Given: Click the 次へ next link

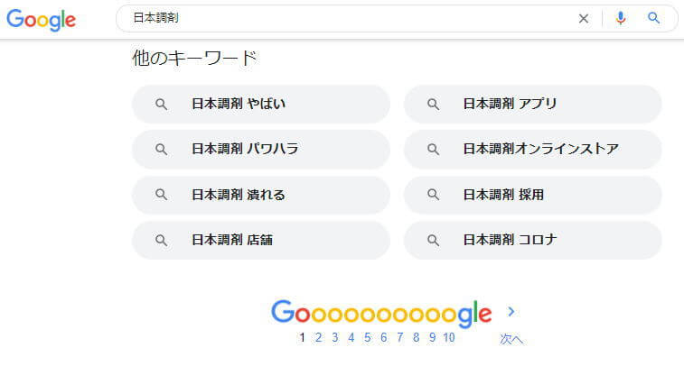Looking at the screenshot, I should 511,339.
